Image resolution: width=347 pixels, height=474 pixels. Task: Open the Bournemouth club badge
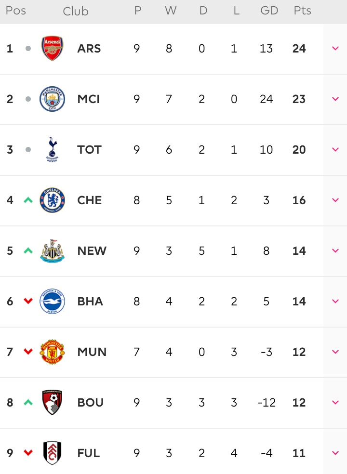[x=52, y=402]
